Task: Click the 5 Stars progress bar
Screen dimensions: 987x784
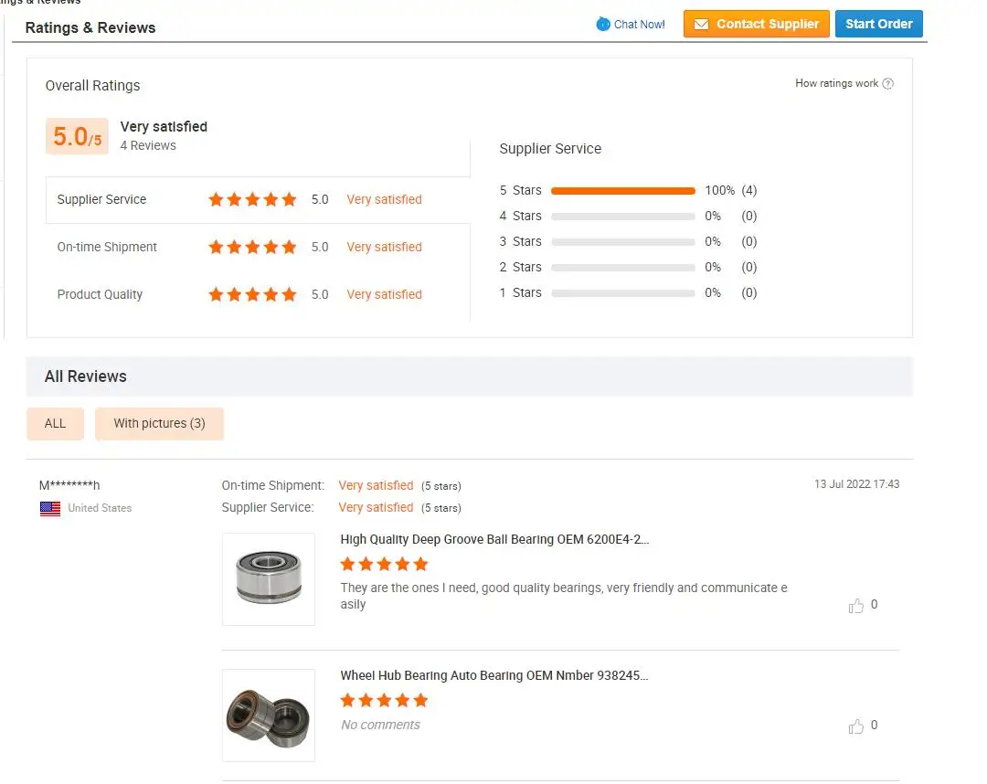Action: [623, 191]
